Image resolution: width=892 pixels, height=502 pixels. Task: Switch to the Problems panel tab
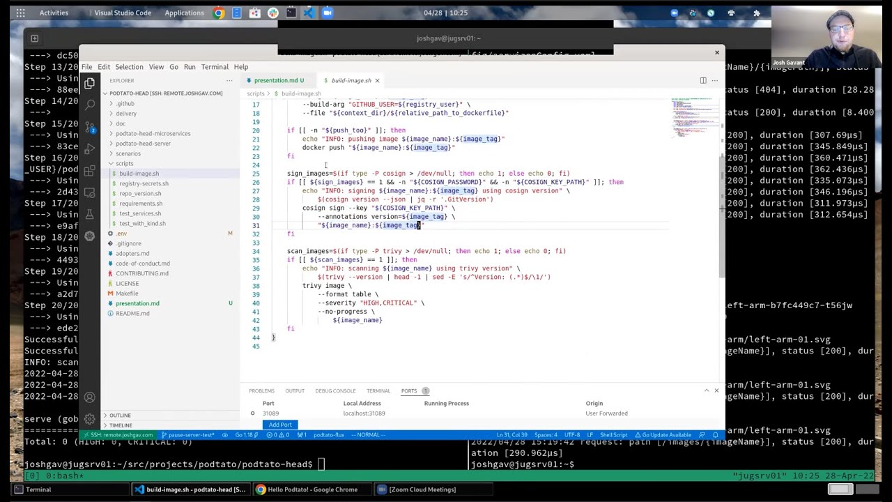coord(261,390)
